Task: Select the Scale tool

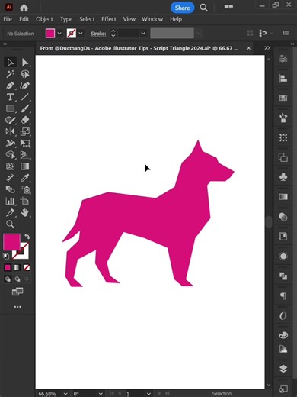Action: (x=25, y=131)
